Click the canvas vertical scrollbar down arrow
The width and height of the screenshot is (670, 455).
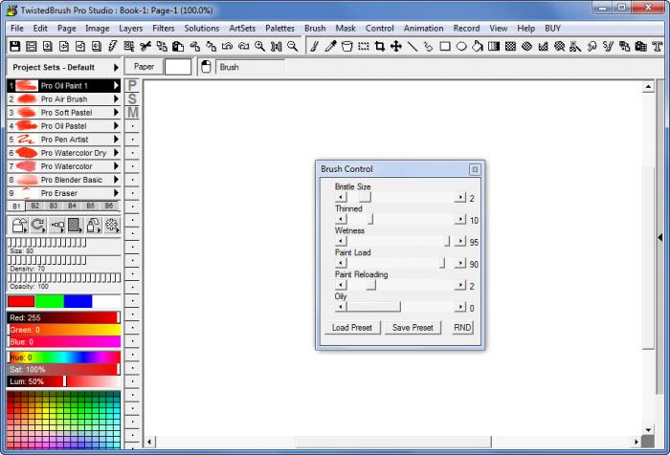point(648,430)
